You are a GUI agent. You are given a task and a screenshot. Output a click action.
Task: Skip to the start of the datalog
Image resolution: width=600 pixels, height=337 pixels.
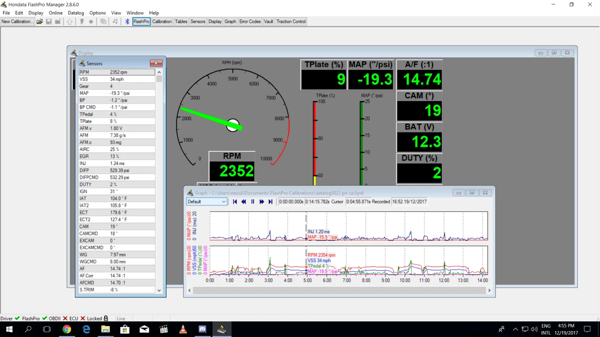coord(235,202)
